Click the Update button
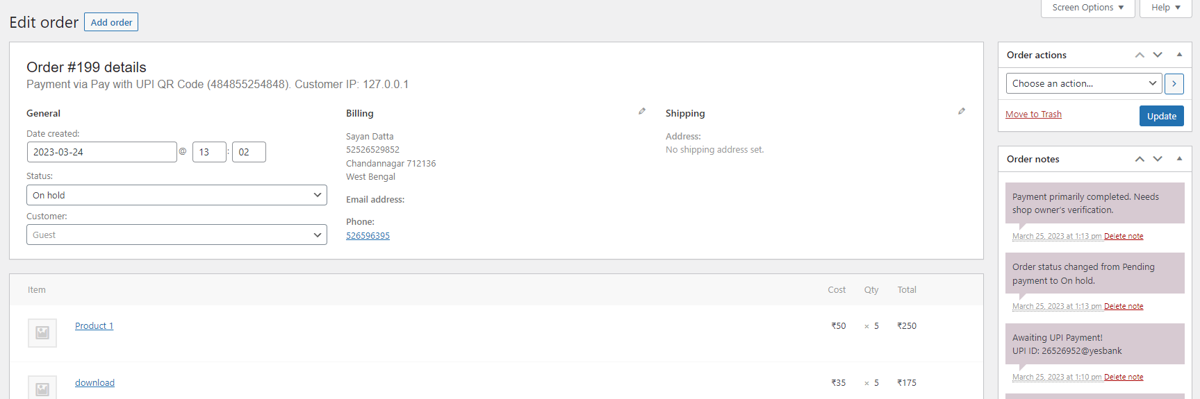The height and width of the screenshot is (399, 1200). [1162, 116]
